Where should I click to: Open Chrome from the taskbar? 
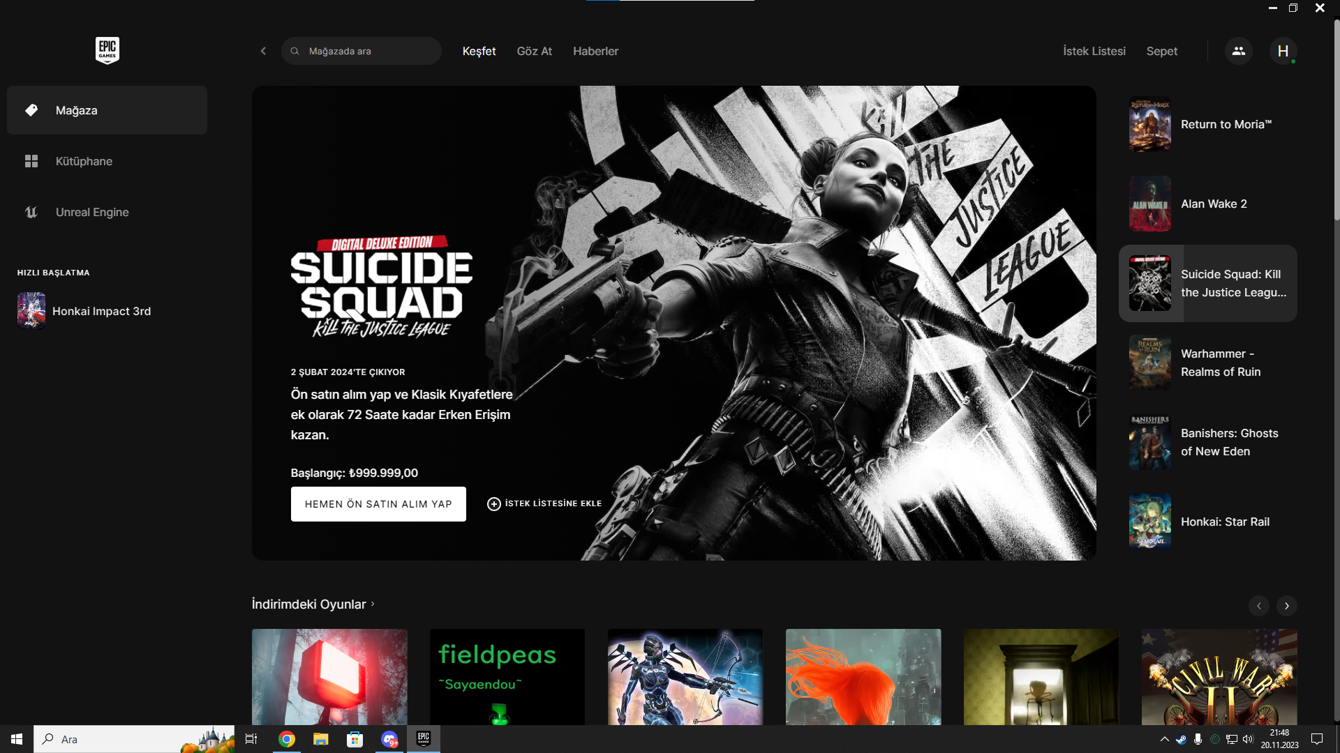click(286, 739)
